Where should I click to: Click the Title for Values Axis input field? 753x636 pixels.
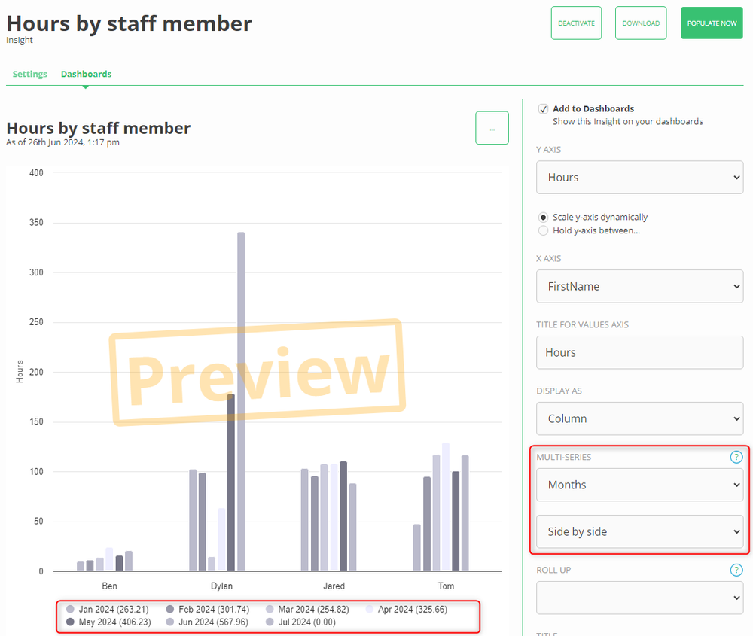pyautogui.click(x=639, y=352)
